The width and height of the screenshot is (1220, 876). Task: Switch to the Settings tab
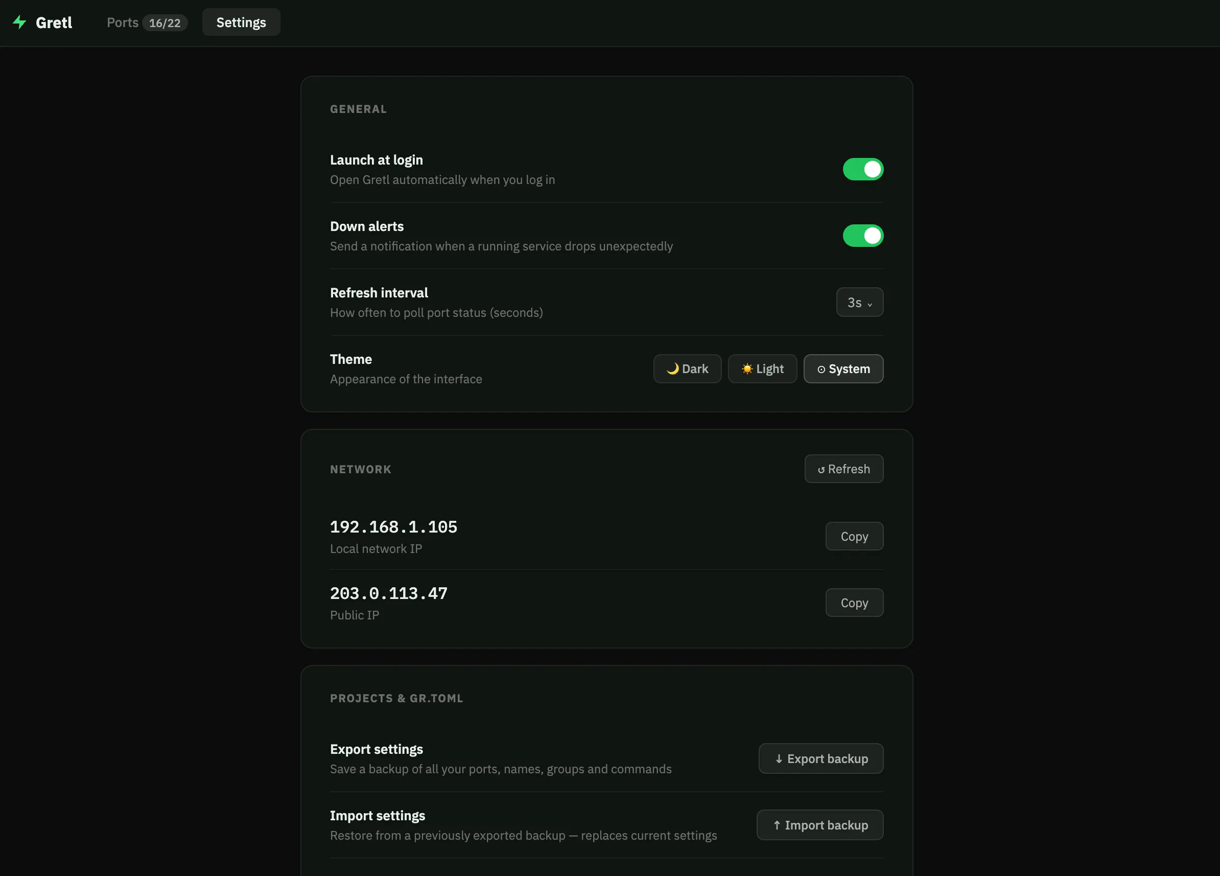tap(241, 22)
